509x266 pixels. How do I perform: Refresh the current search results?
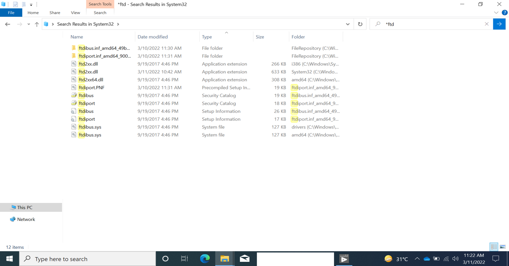[x=360, y=24]
